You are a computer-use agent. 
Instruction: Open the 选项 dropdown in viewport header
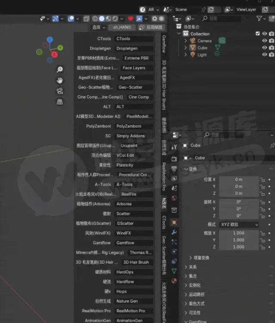click(98, 27)
